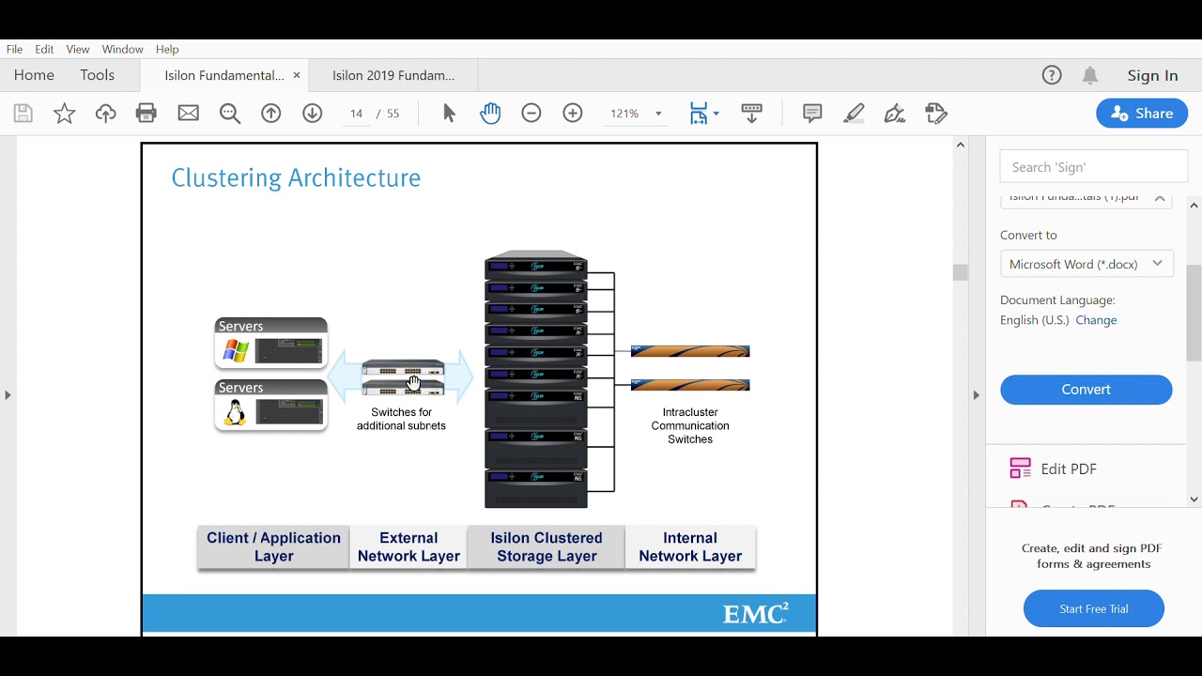Go to next page arrow
The image size is (1202, 676).
point(313,114)
